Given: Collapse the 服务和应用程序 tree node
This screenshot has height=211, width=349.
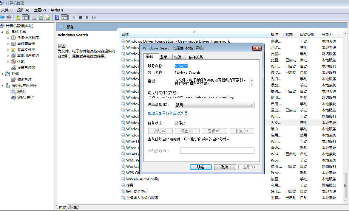Looking at the screenshot, I should pos(3,85).
